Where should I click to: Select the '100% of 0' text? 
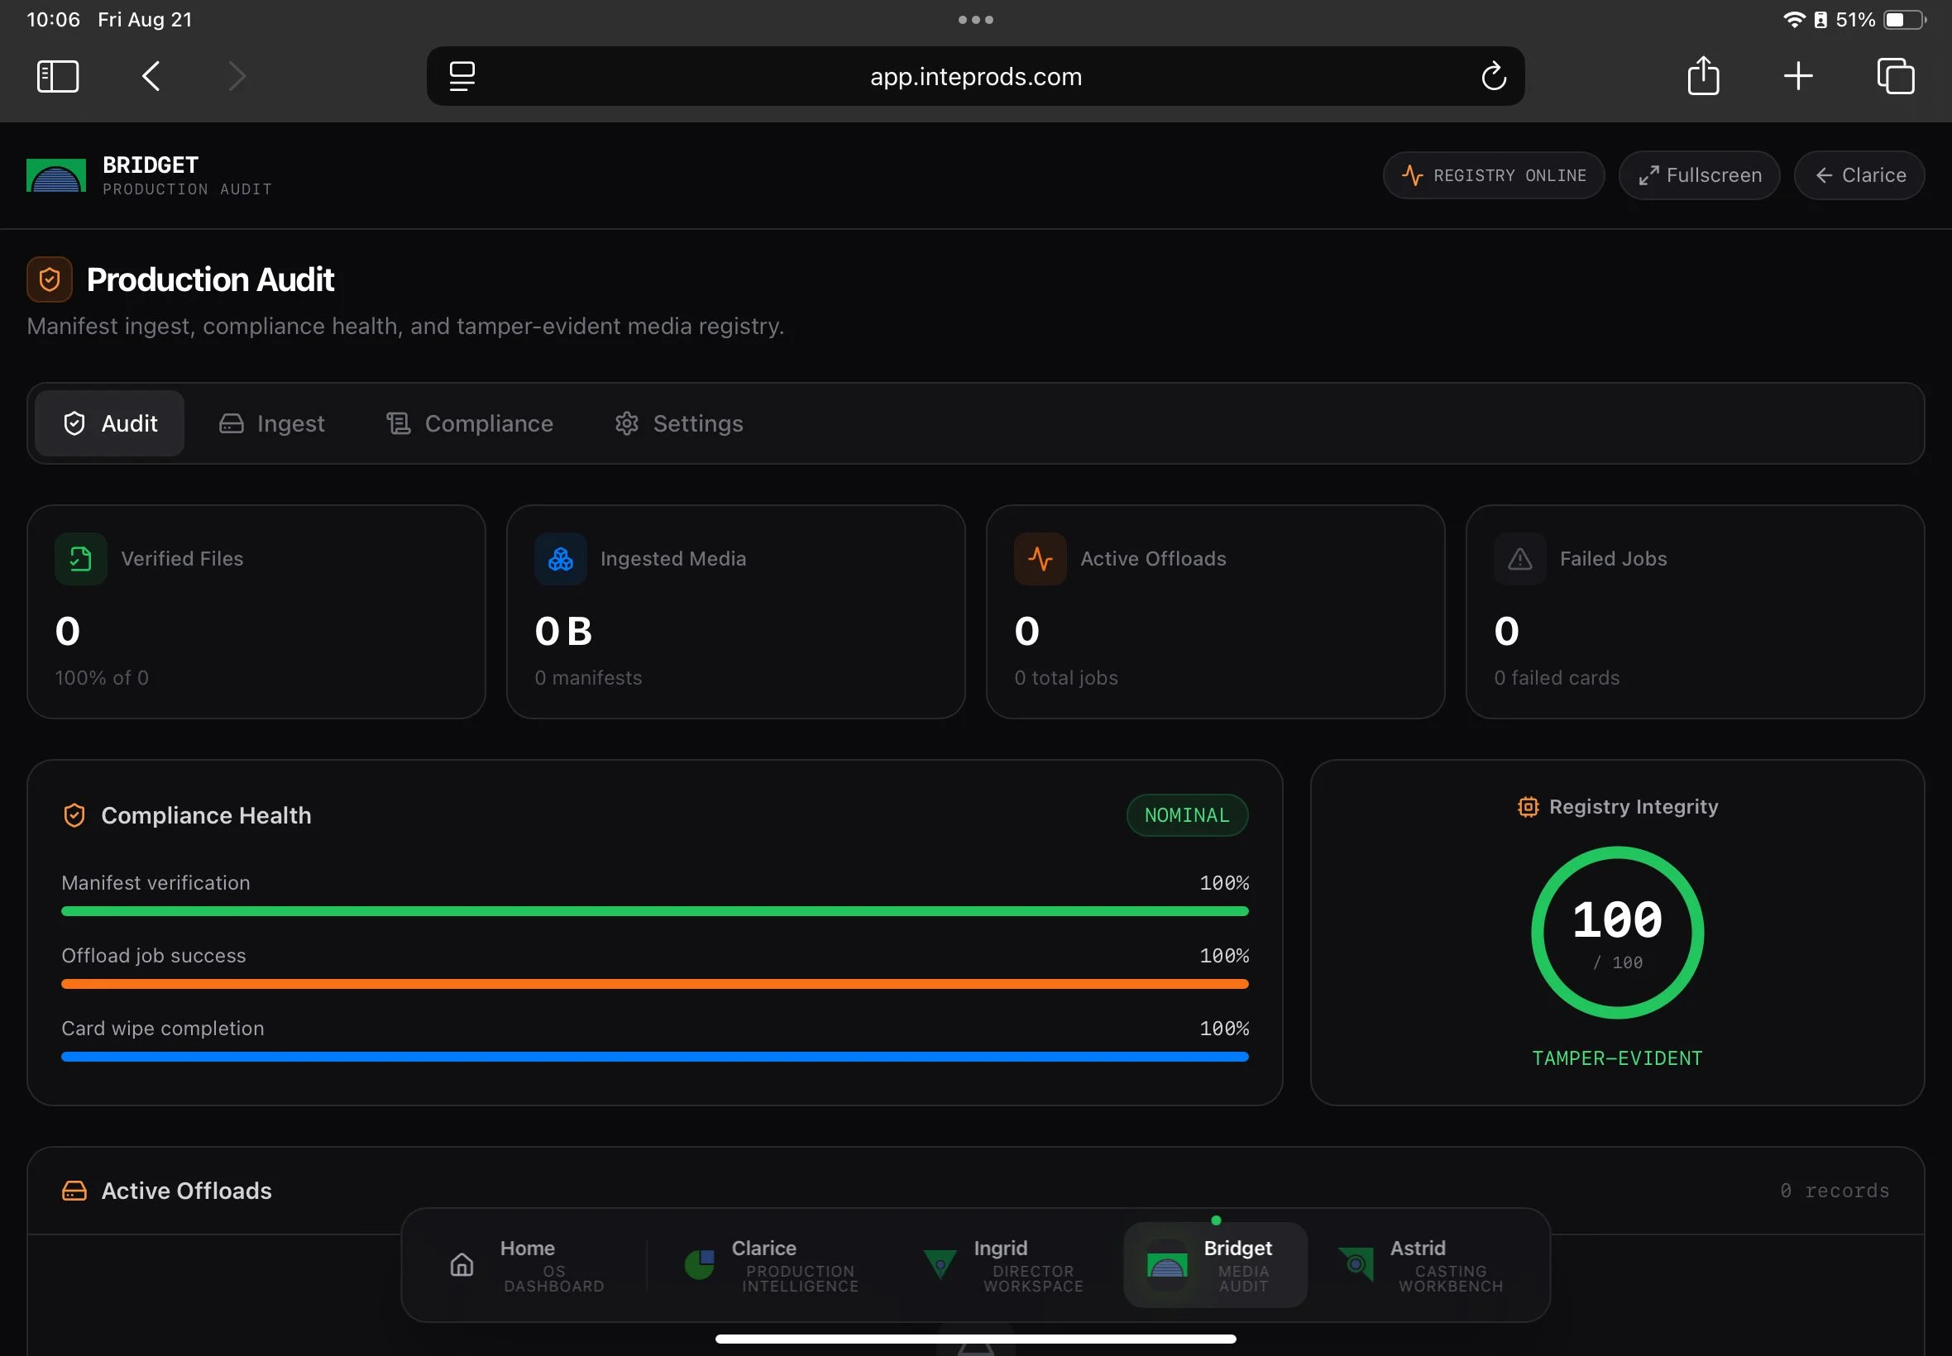tap(102, 678)
